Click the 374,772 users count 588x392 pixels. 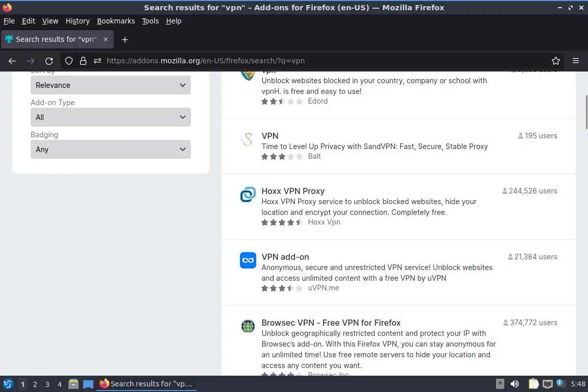click(530, 323)
